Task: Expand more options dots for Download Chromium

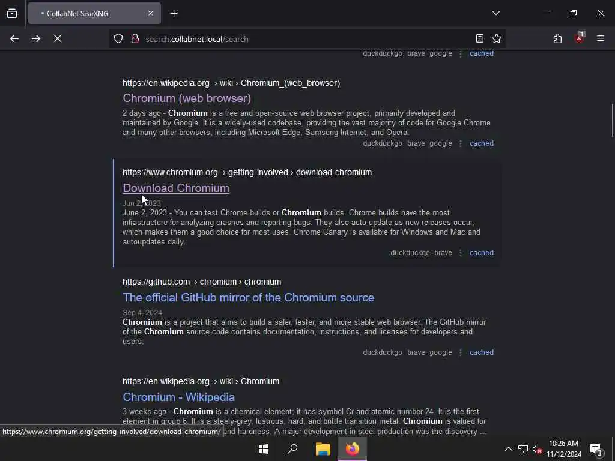Action: click(x=461, y=253)
